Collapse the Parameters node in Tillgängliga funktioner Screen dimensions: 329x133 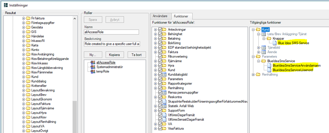(254, 57)
